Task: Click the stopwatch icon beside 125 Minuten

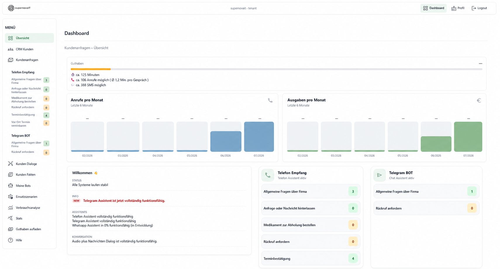Action: [x=73, y=75]
